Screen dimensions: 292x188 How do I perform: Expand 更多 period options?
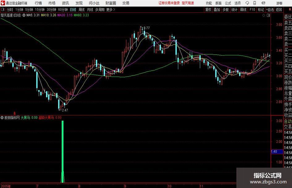coord(111,10)
